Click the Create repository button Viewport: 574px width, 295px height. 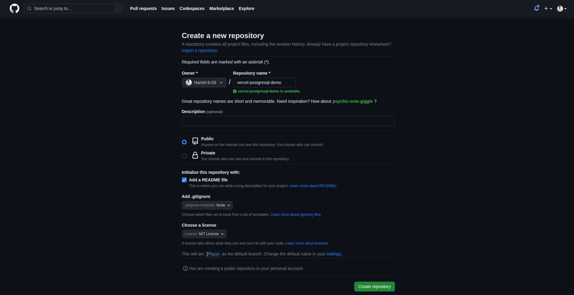click(375, 287)
